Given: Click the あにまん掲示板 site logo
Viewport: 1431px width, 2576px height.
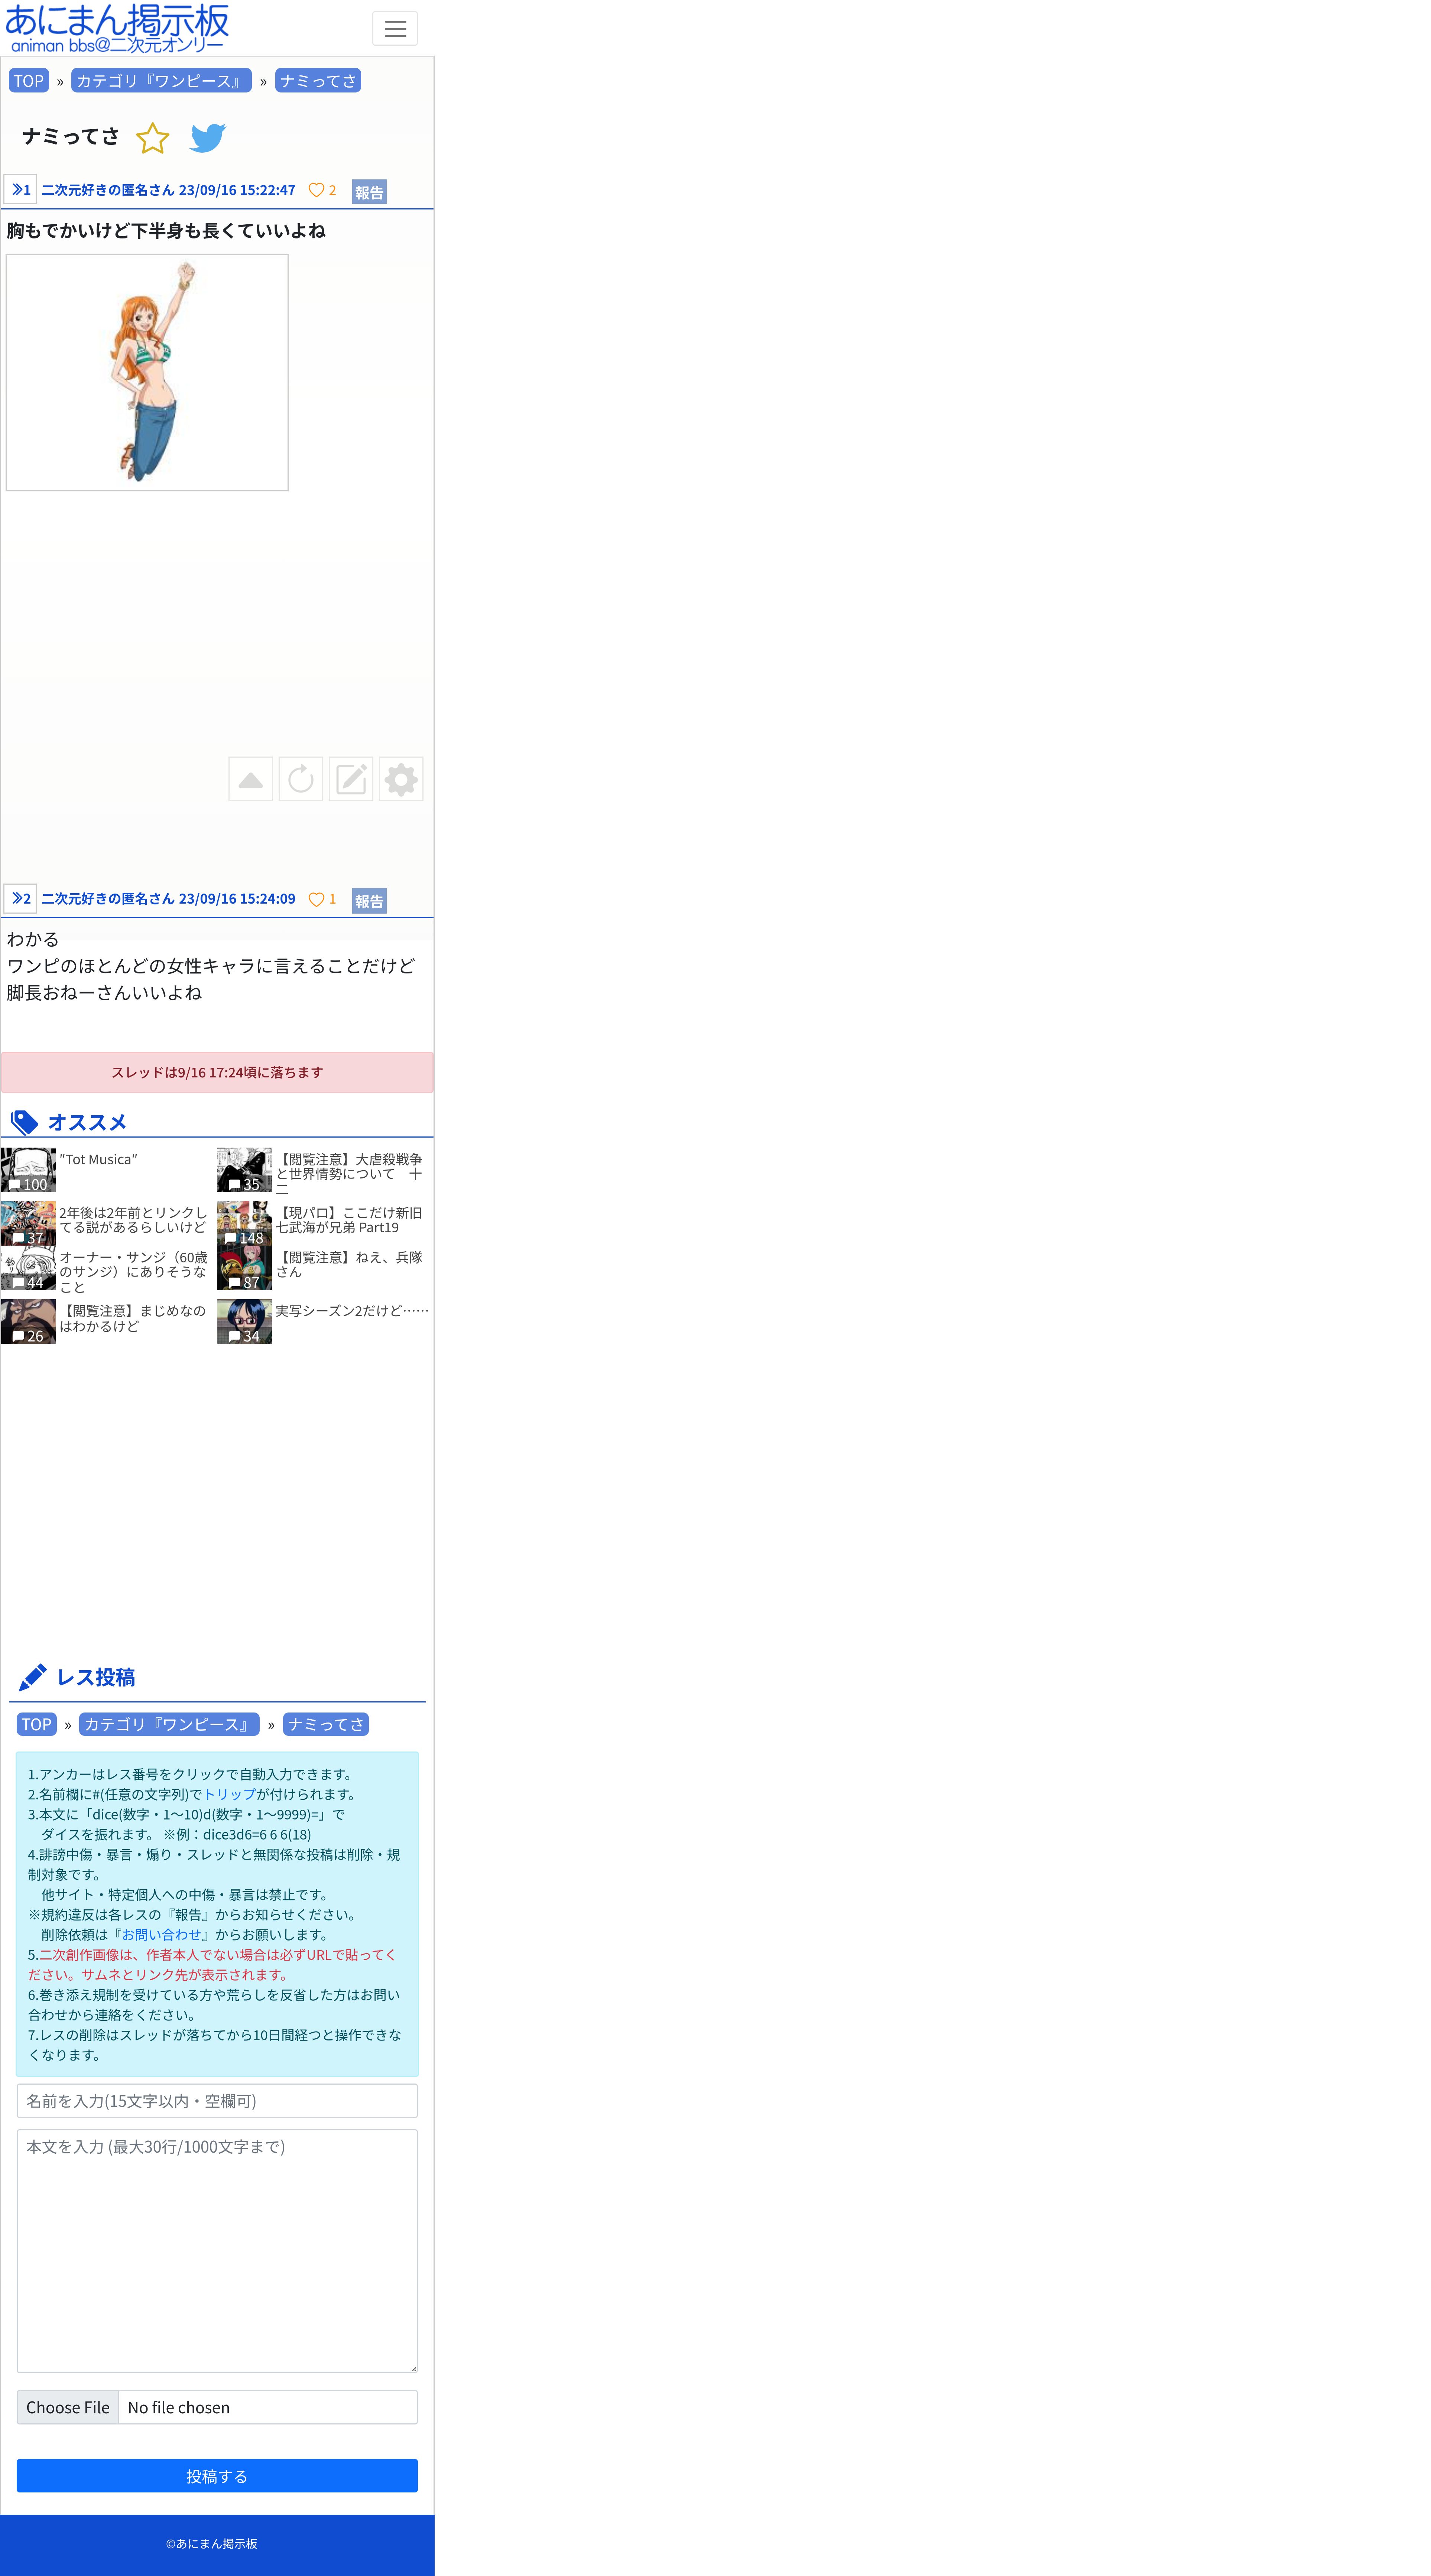Looking at the screenshot, I should click(x=117, y=28).
